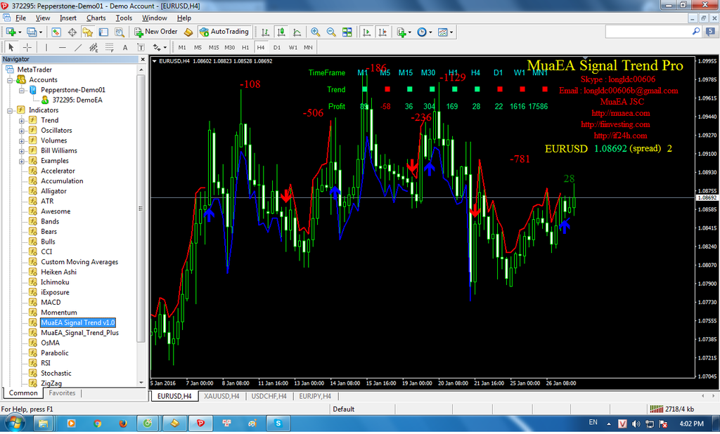Collapse the Indicators tree node
720x434 pixels.
[x=10, y=110]
